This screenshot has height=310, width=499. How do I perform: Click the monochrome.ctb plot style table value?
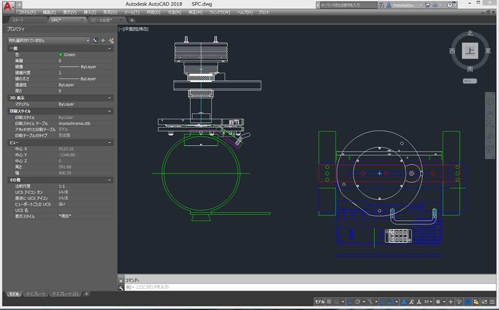point(74,124)
